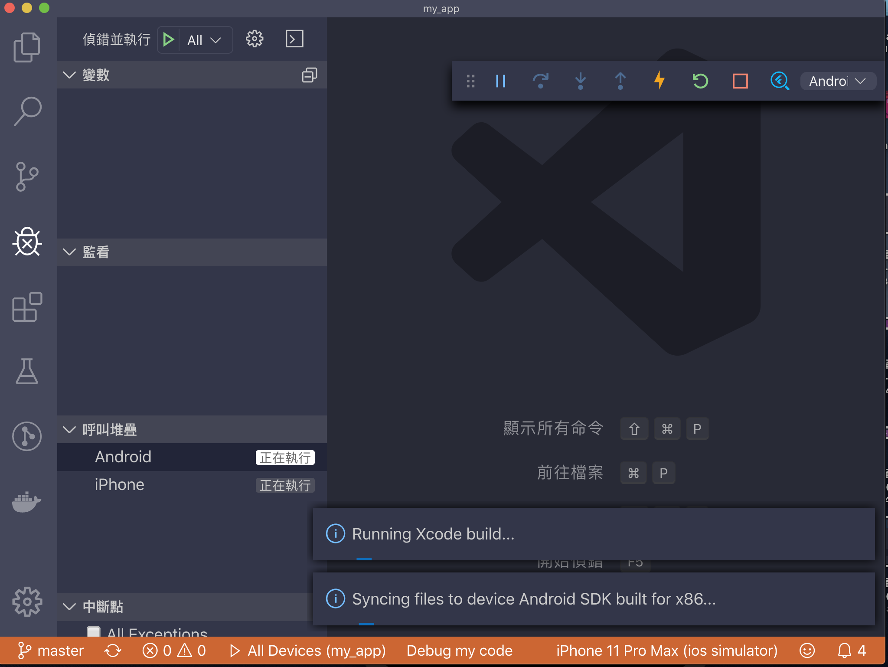Pause the running debug session

pos(501,81)
